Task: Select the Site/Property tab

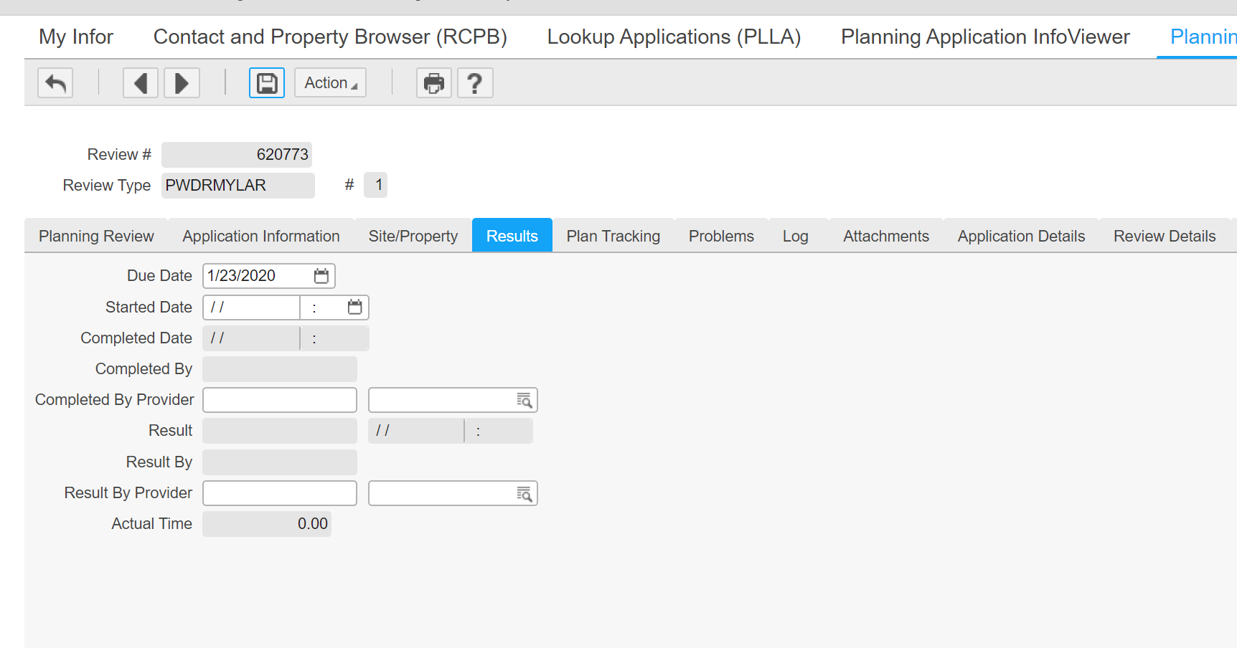Action: (413, 236)
